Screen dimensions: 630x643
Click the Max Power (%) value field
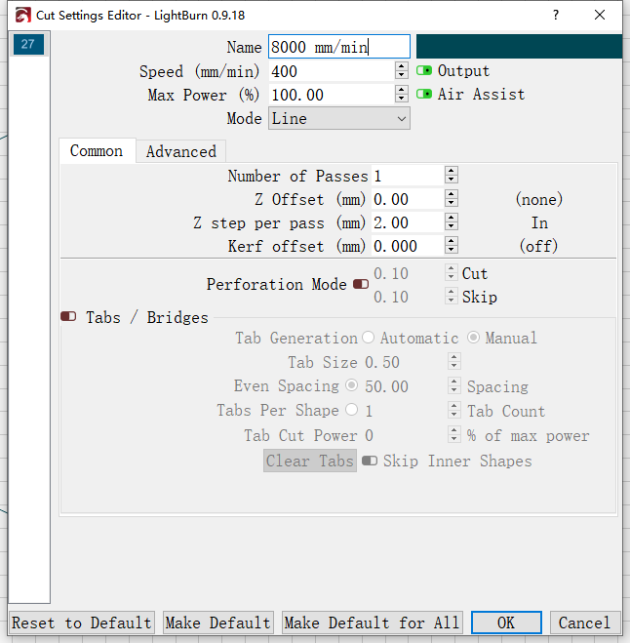click(x=332, y=95)
